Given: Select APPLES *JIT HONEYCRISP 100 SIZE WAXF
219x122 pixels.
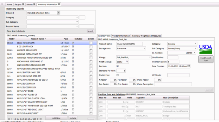Looking at the screenshot, I should click(52, 106).
